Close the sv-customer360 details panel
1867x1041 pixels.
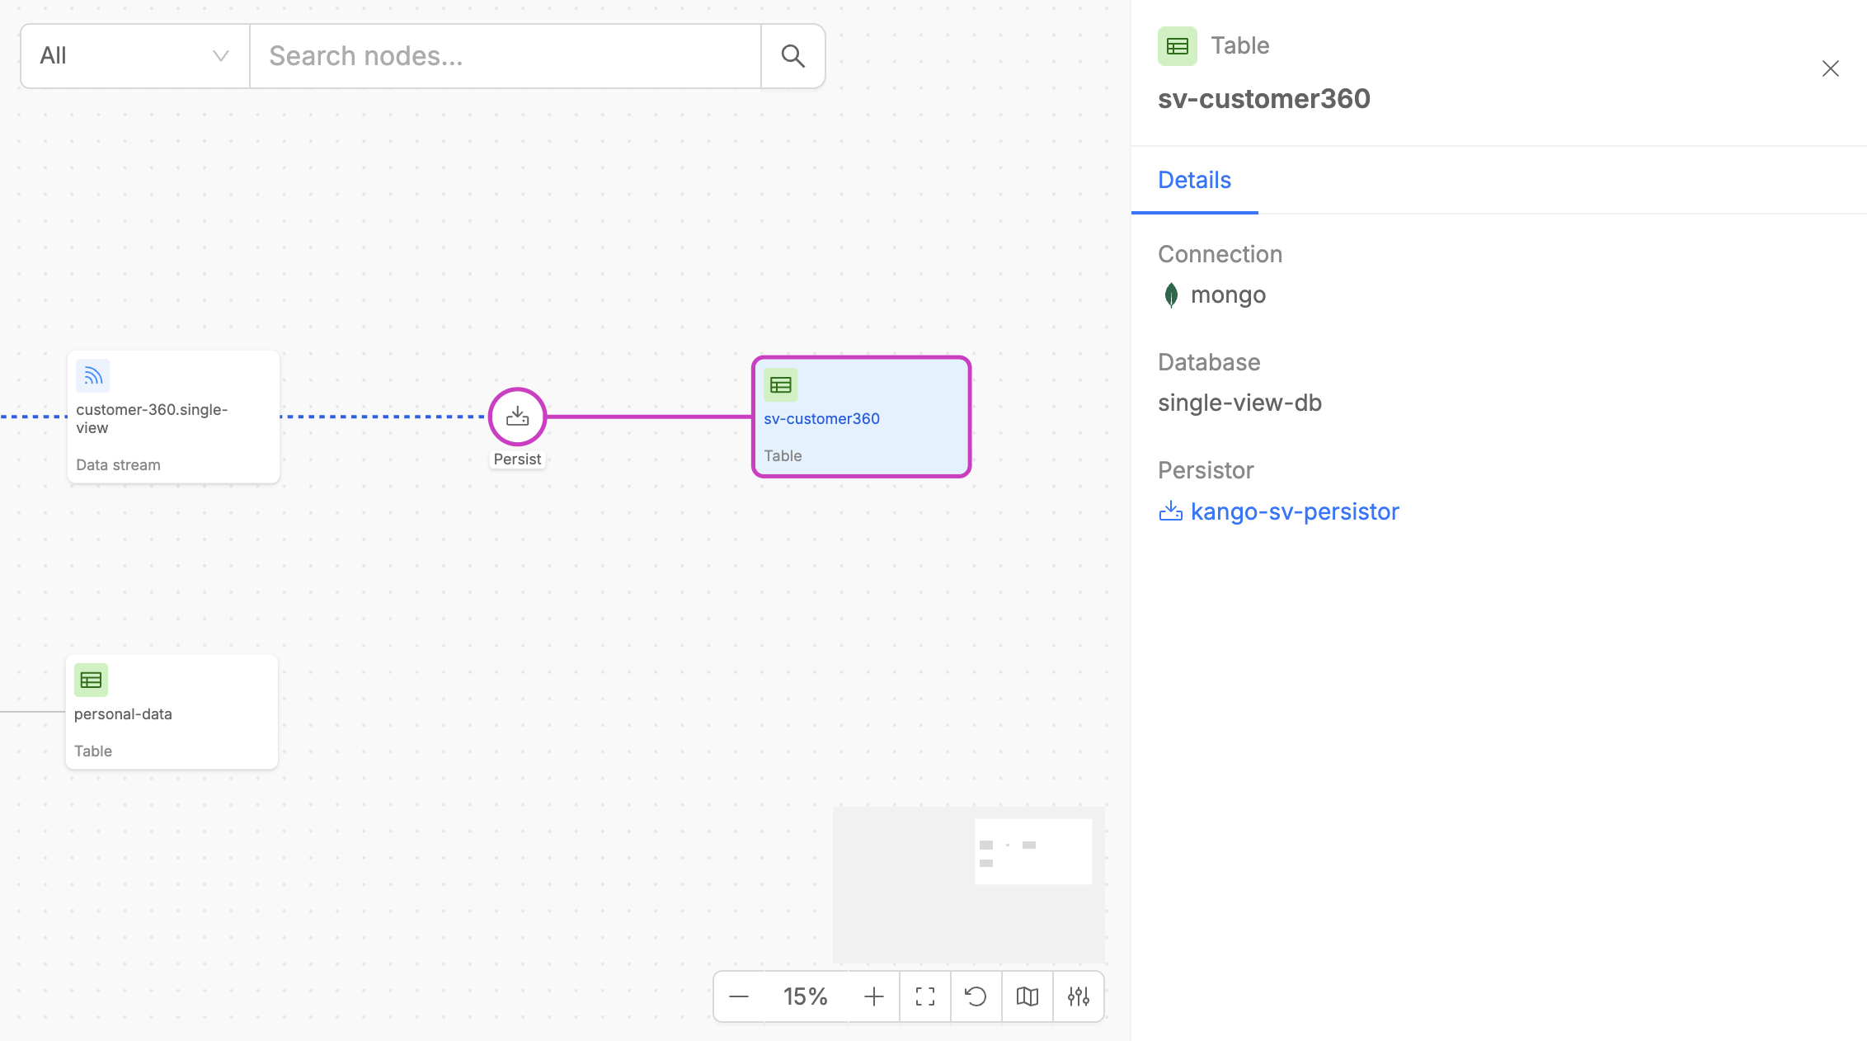point(1830,68)
